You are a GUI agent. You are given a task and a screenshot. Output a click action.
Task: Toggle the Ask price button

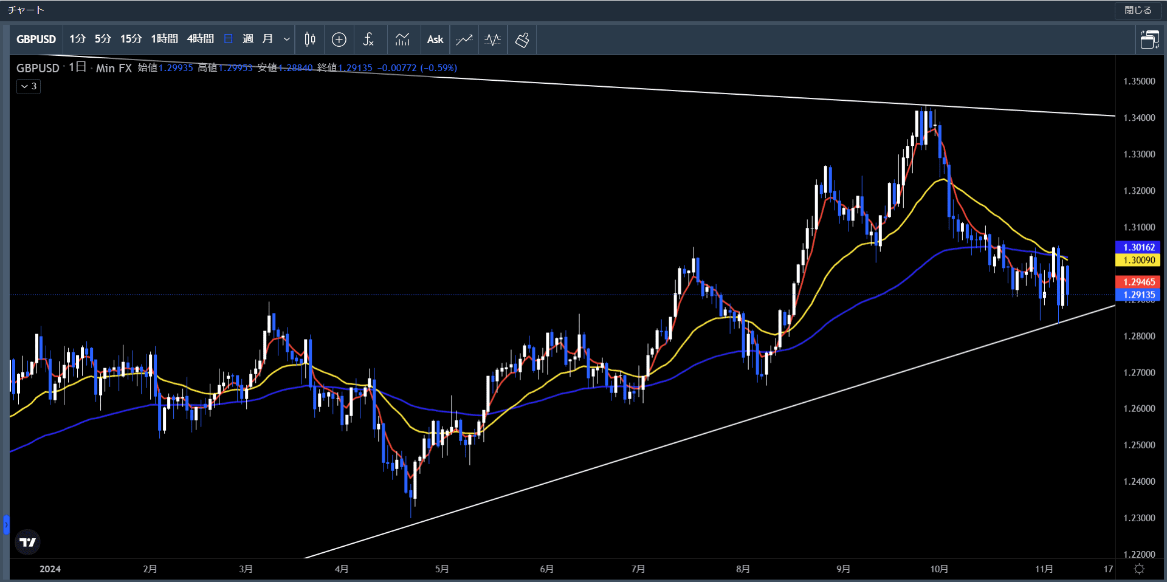pyautogui.click(x=435, y=39)
